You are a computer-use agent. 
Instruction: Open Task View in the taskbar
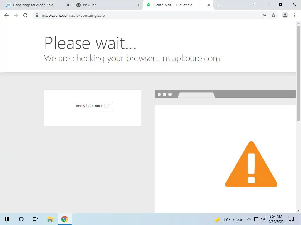click(35, 219)
